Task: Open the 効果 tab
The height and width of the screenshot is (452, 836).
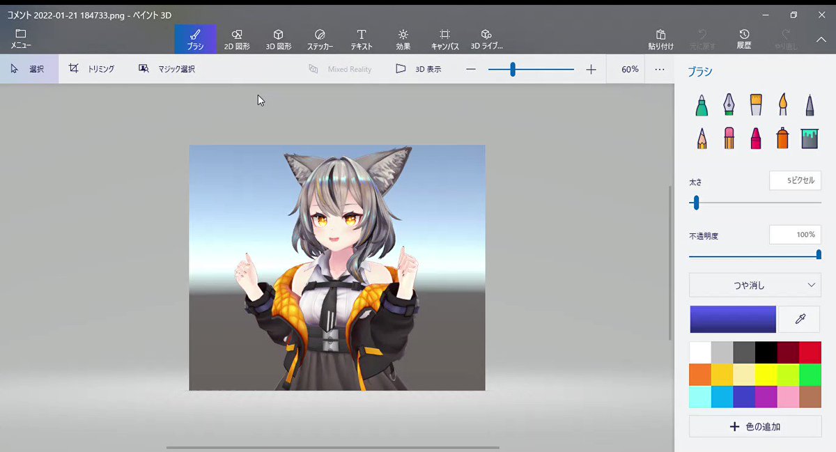Action: (403, 39)
